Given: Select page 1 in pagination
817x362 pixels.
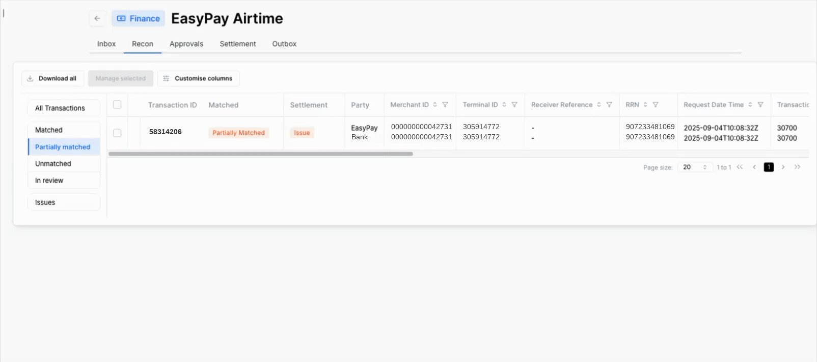Looking at the screenshot, I should pos(769,167).
